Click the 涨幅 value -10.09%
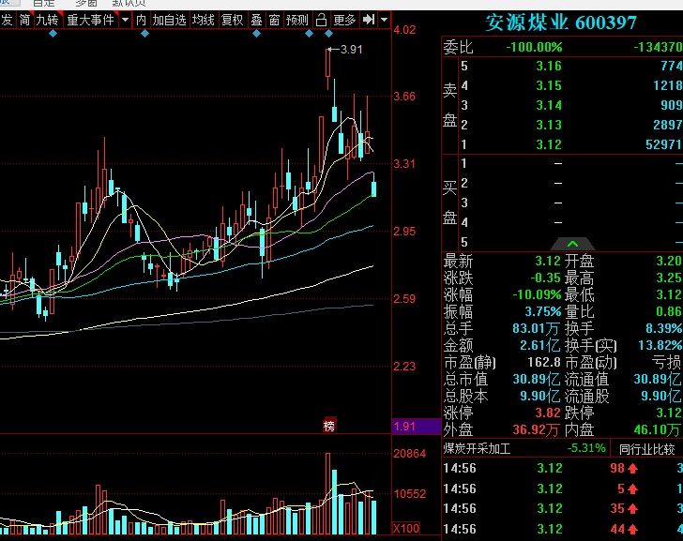The width and height of the screenshot is (683, 541). [537, 295]
